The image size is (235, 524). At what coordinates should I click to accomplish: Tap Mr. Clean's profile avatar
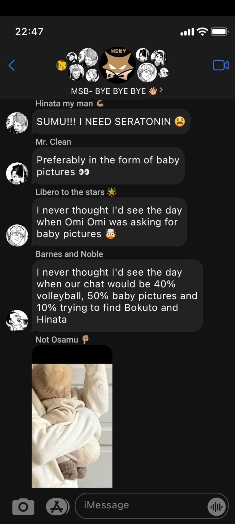(x=17, y=173)
